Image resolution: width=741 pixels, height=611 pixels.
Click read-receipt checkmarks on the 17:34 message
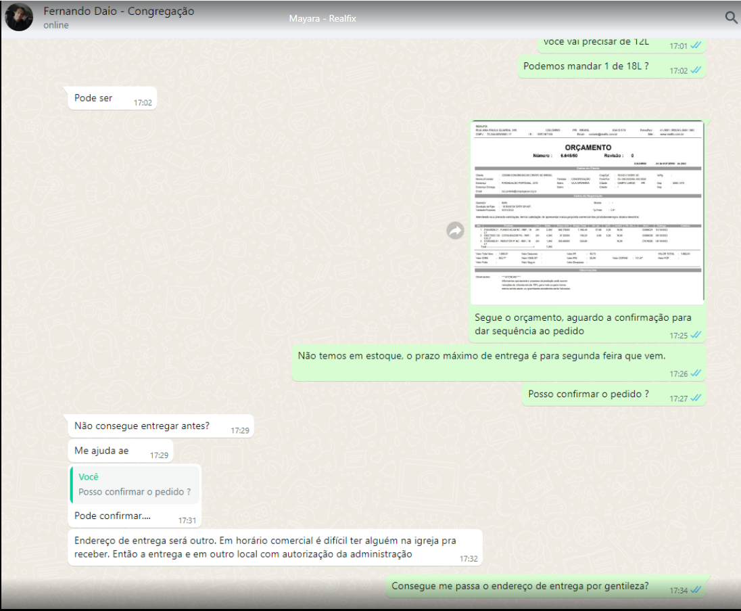695,590
